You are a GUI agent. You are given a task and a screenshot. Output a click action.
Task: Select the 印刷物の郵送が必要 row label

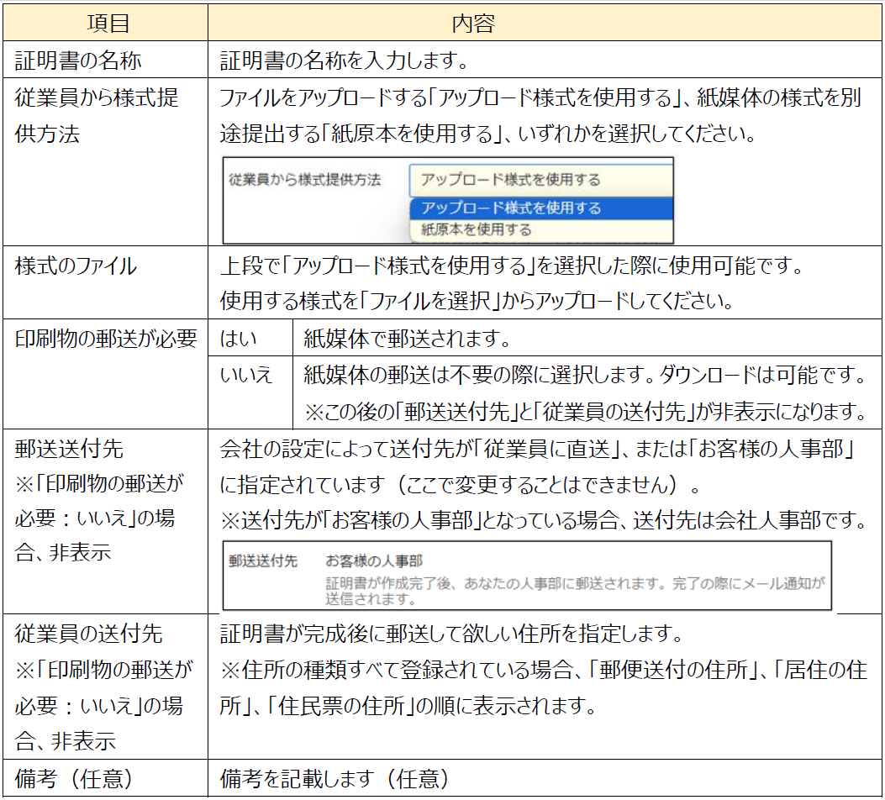click(106, 339)
